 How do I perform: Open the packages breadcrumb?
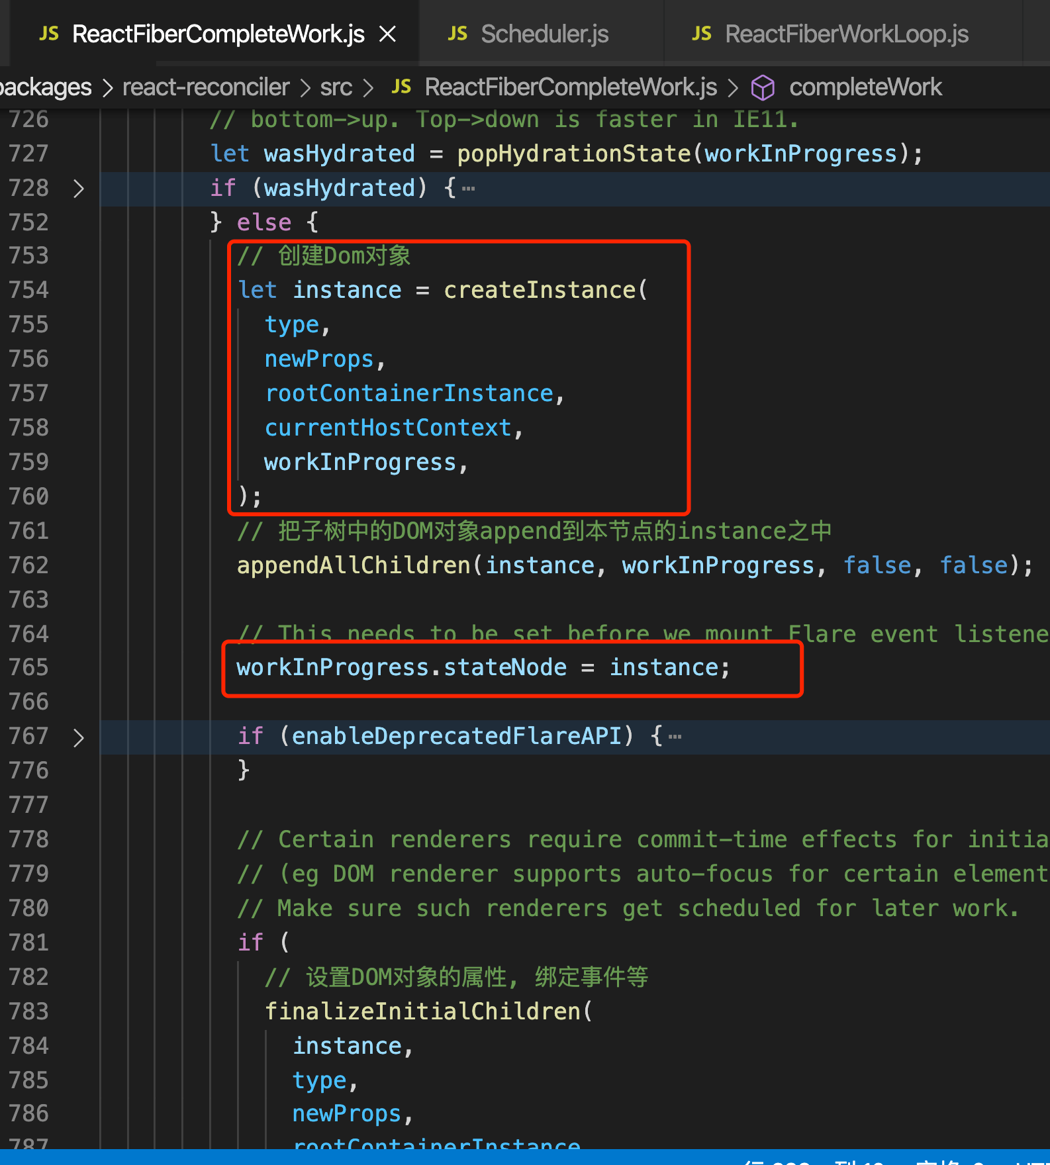click(45, 87)
